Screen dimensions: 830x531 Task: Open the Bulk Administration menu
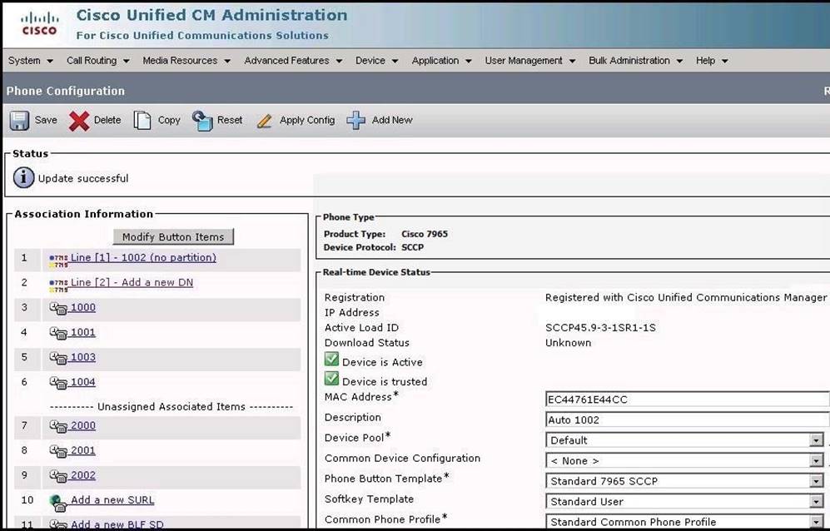(x=635, y=61)
